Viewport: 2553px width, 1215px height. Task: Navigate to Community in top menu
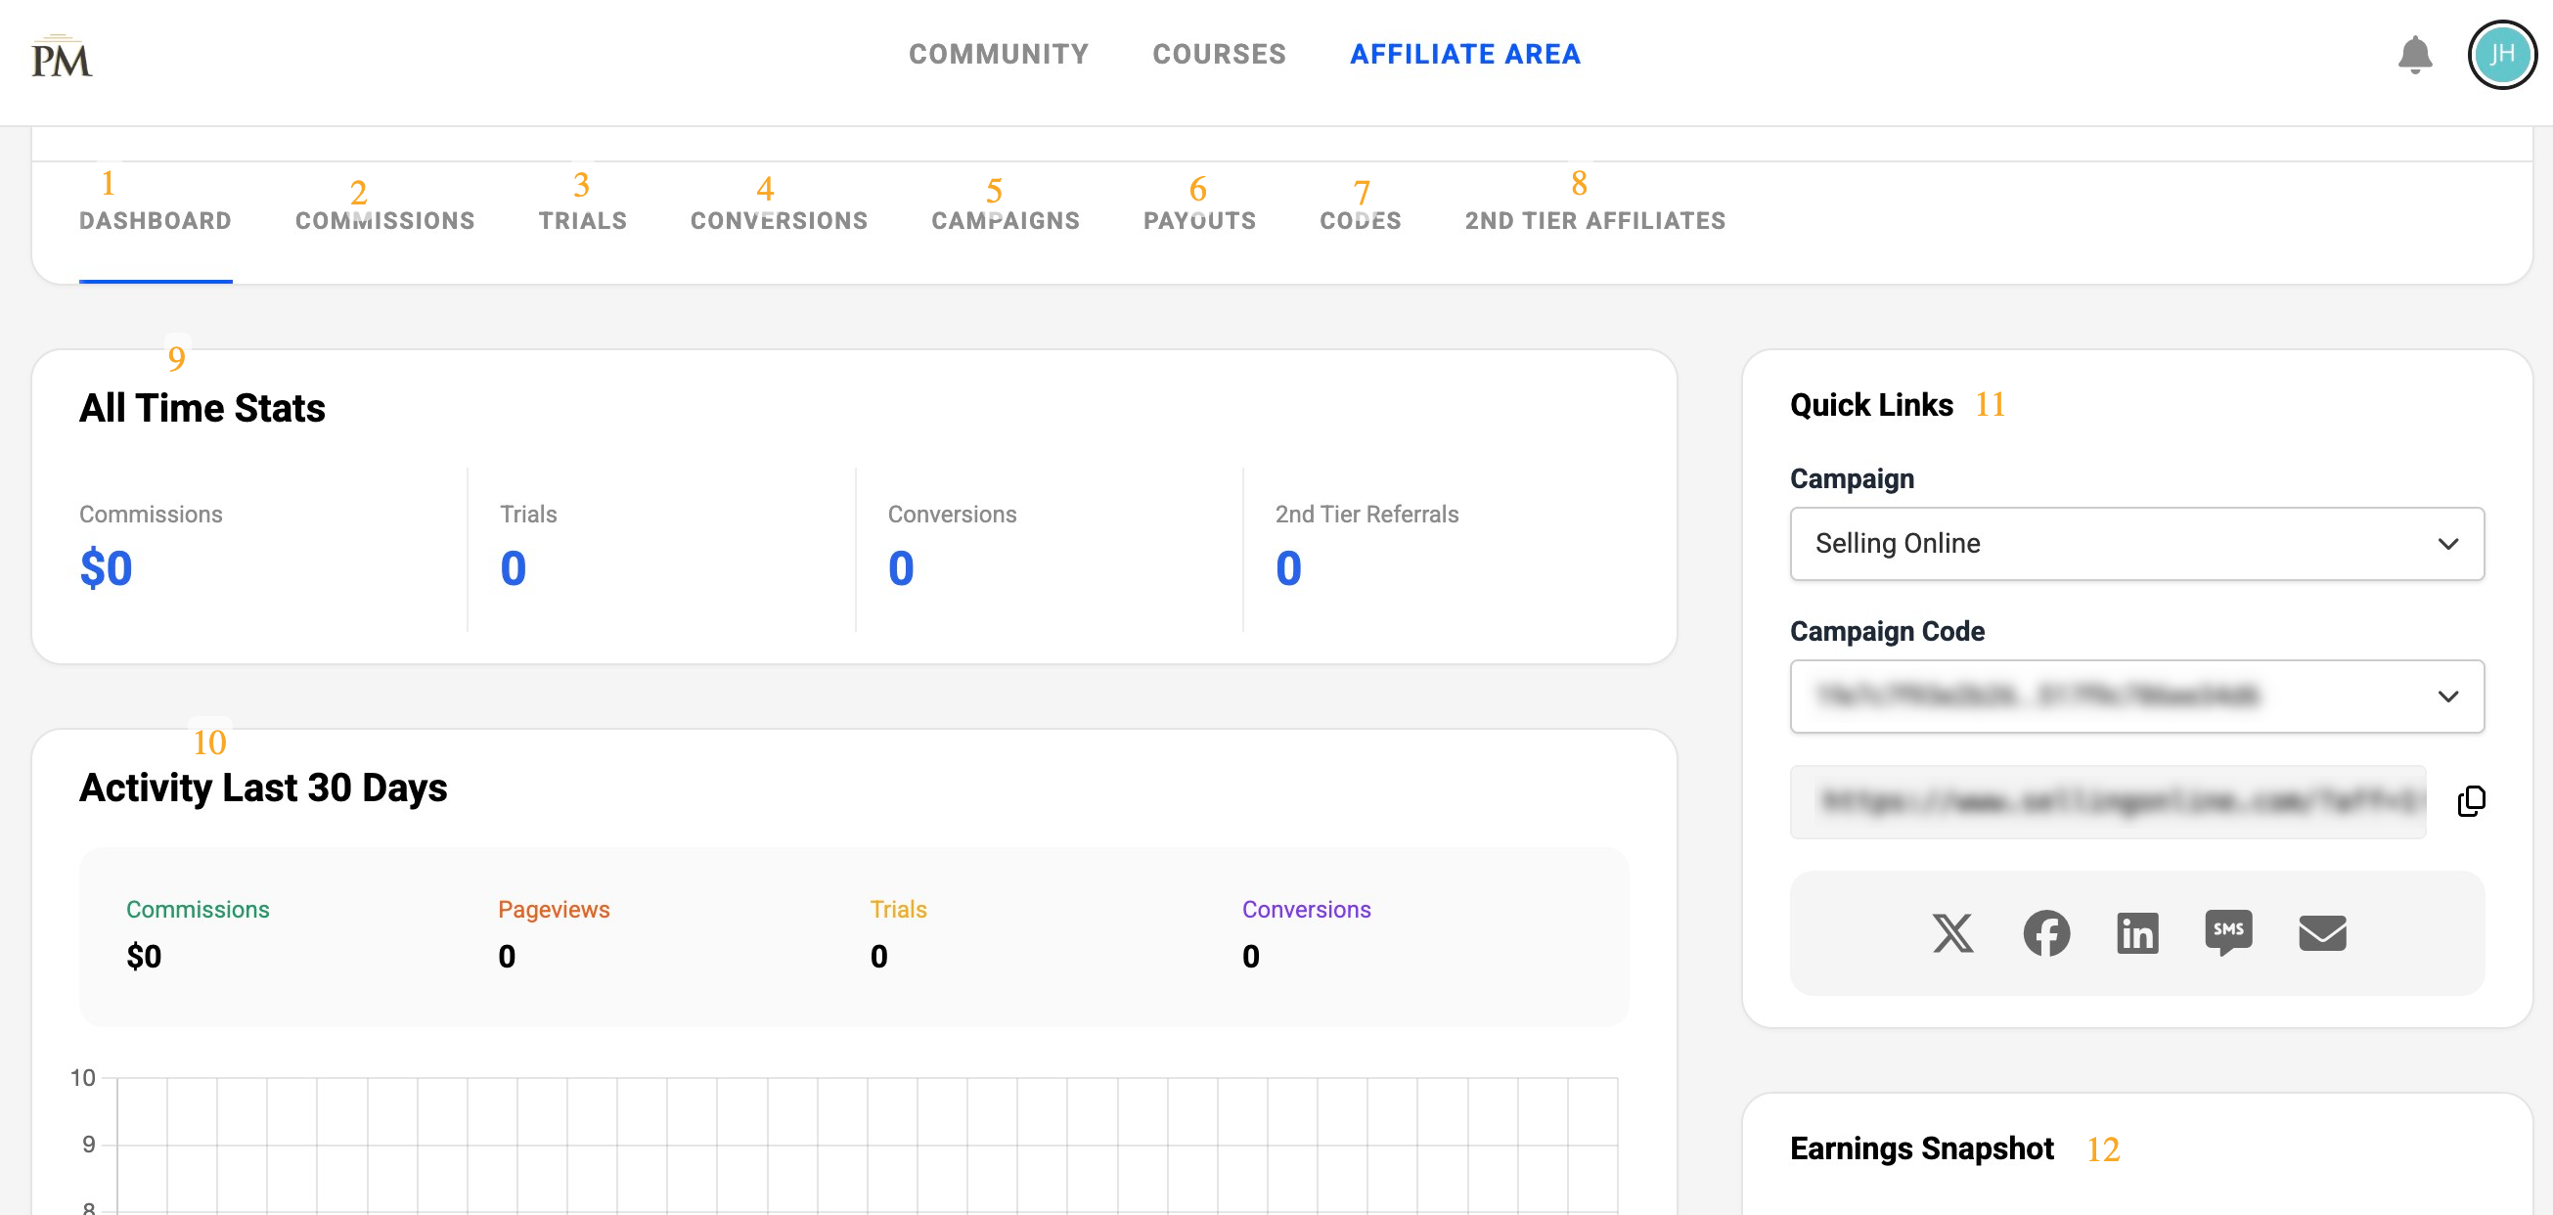(998, 54)
